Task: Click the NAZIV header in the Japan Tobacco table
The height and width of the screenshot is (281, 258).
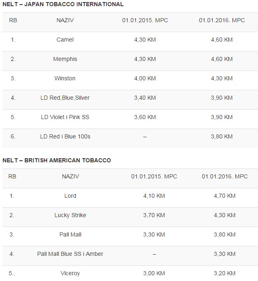Action: coord(65,20)
